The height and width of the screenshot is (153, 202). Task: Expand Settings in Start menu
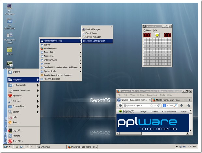point(24,101)
